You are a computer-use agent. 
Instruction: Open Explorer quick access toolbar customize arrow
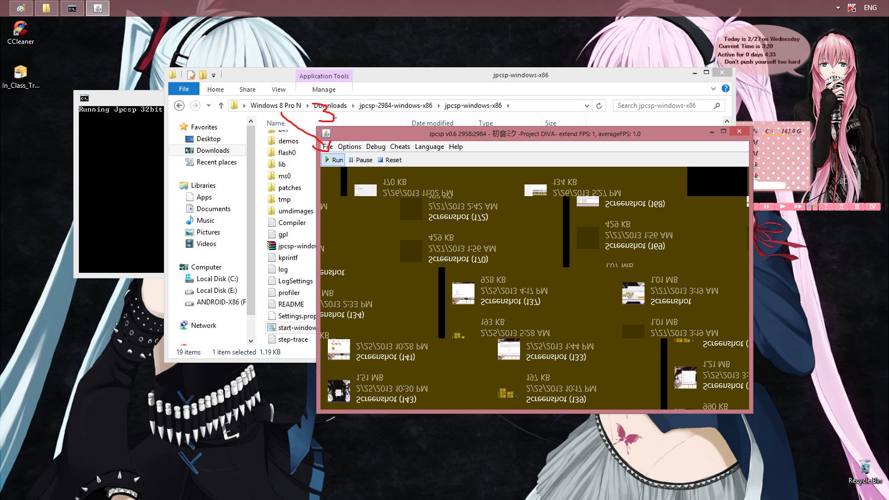pos(213,76)
